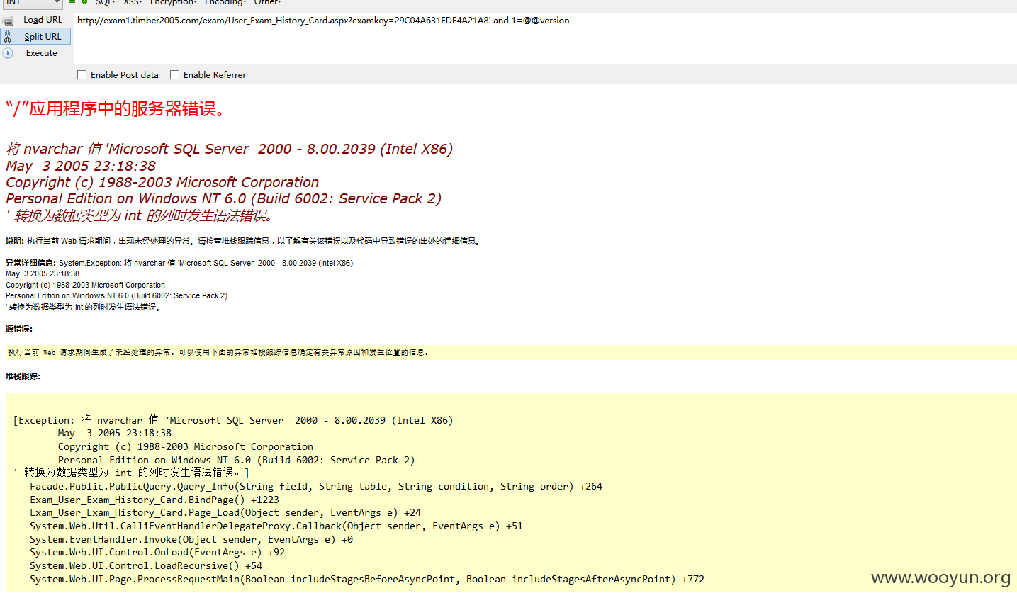The width and height of the screenshot is (1017, 598).
Task: Expand the Encoding menu
Action: pyautogui.click(x=225, y=3)
